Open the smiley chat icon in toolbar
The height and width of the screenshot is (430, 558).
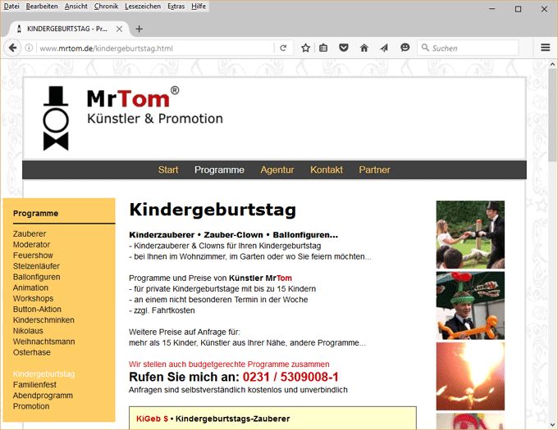[405, 48]
